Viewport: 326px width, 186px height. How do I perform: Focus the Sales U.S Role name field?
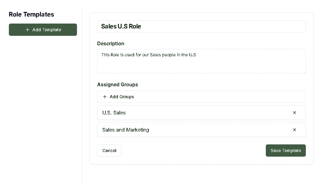(201, 26)
